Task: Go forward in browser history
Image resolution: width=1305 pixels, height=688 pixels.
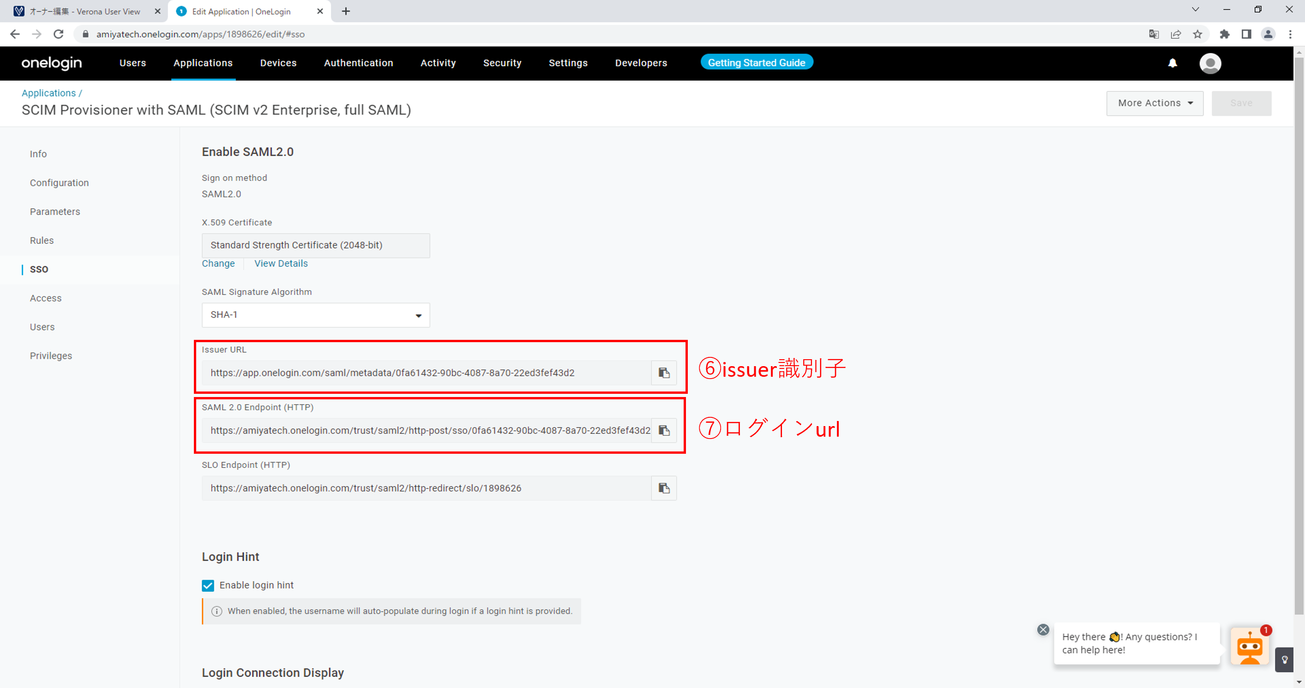Action: point(36,34)
